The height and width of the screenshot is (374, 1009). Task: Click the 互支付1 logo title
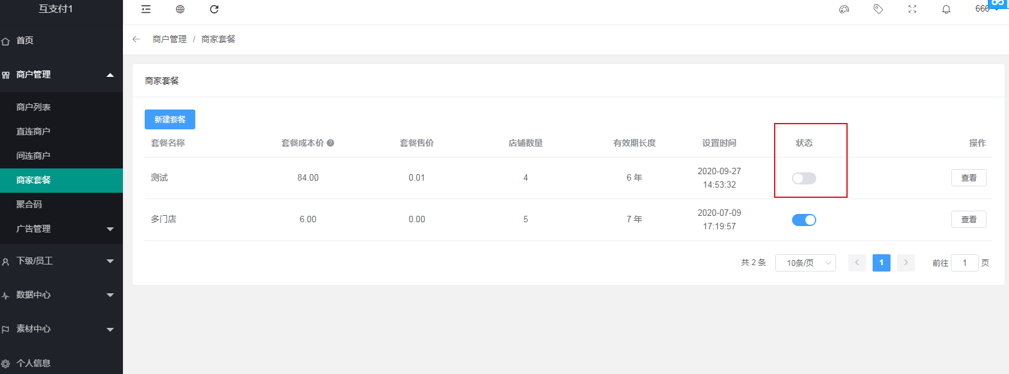(x=56, y=9)
